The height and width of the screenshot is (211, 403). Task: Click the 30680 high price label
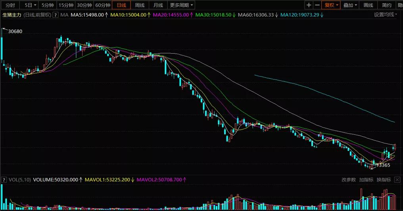point(15,31)
